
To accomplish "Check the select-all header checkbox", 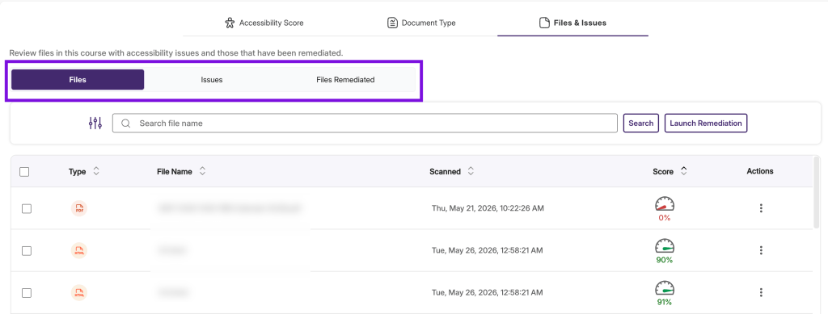I will coord(24,172).
